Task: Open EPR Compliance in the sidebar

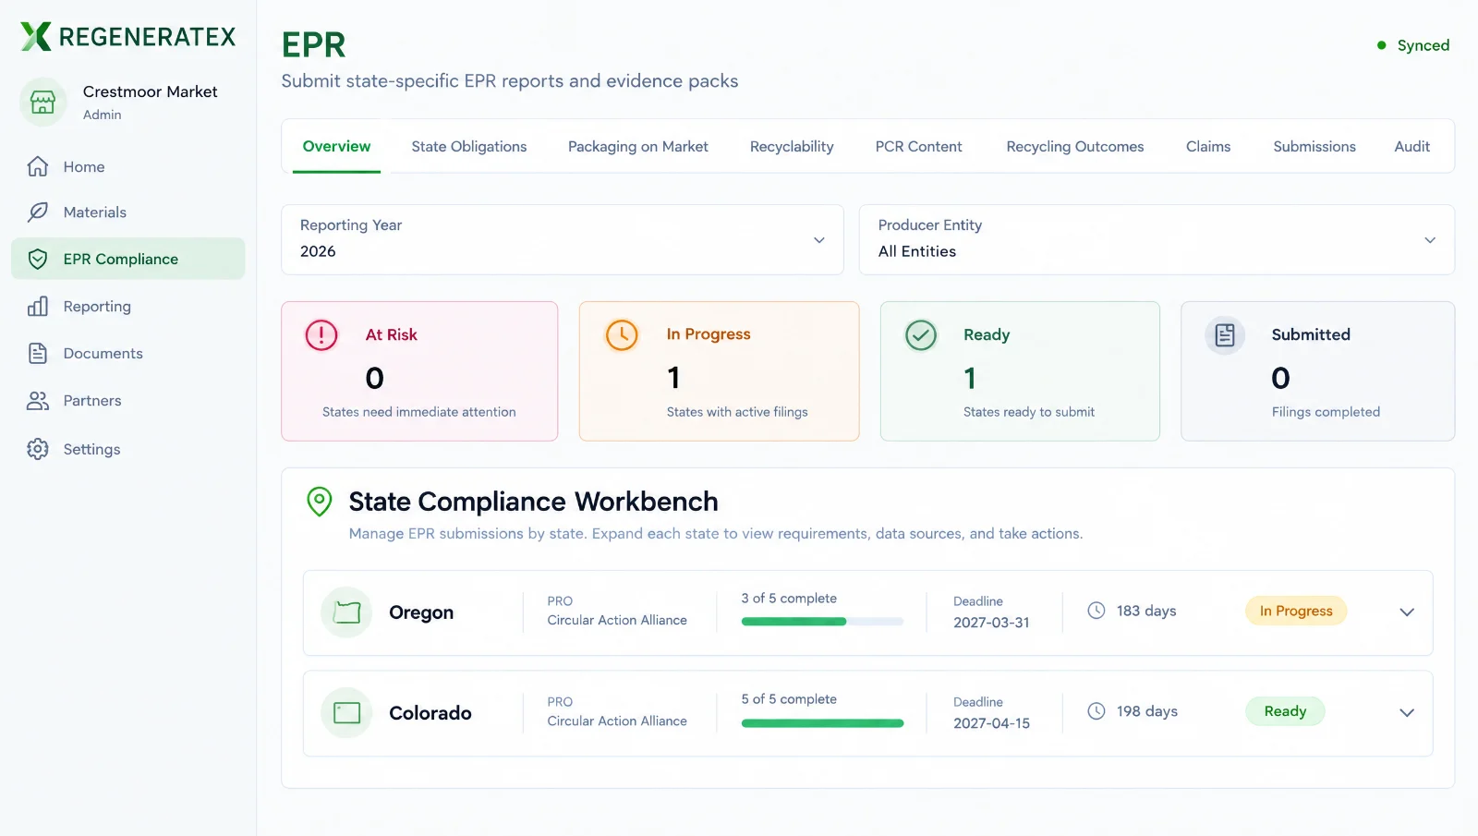Action: 128,259
